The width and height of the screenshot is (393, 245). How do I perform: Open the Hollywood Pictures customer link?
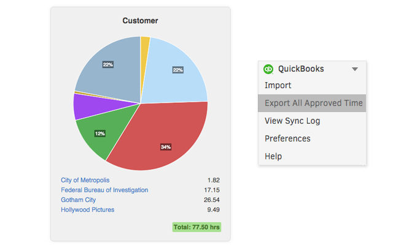point(87,209)
